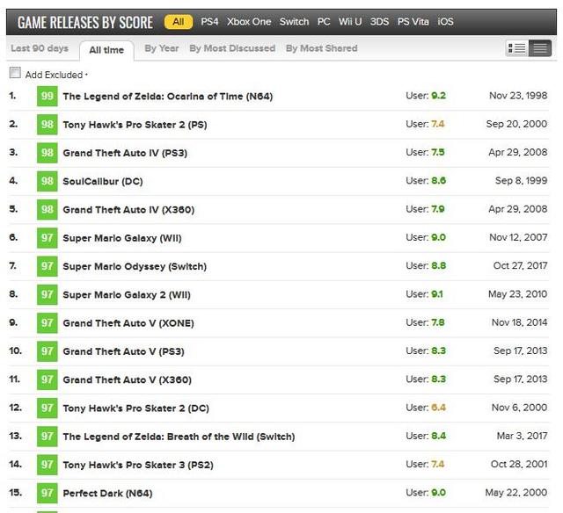563x513 pixels.
Task: Open the Last 90 days tab
Action: [40, 48]
